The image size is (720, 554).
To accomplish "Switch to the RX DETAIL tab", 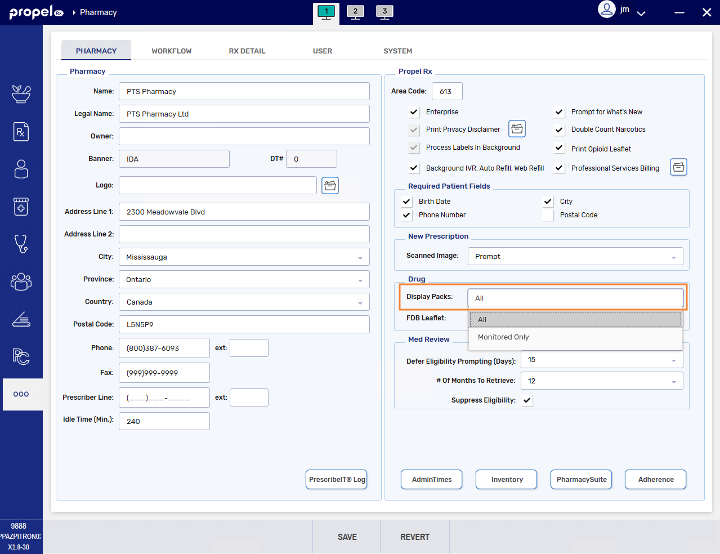I will point(247,51).
